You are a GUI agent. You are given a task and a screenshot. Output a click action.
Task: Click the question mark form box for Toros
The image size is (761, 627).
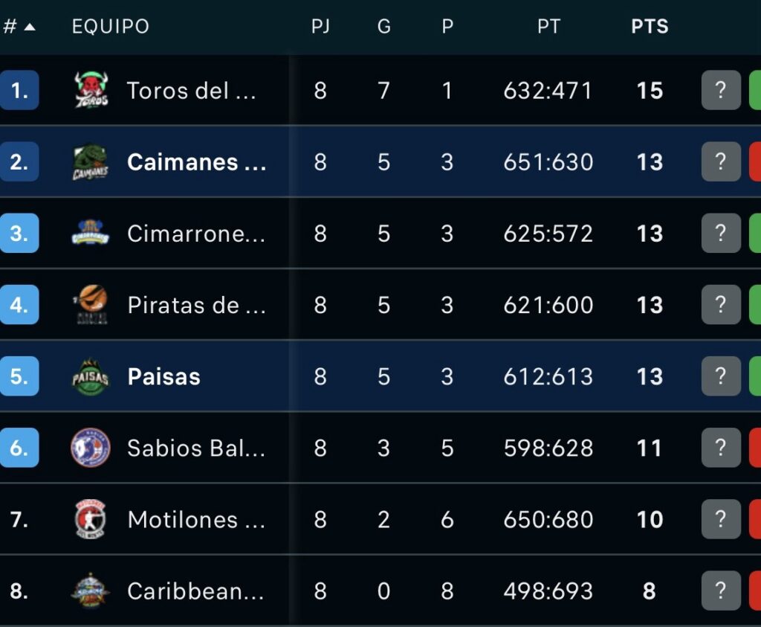click(721, 91)
